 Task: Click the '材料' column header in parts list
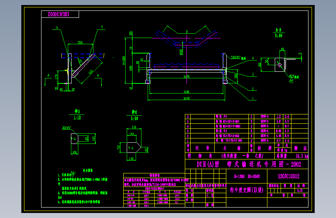264,148
